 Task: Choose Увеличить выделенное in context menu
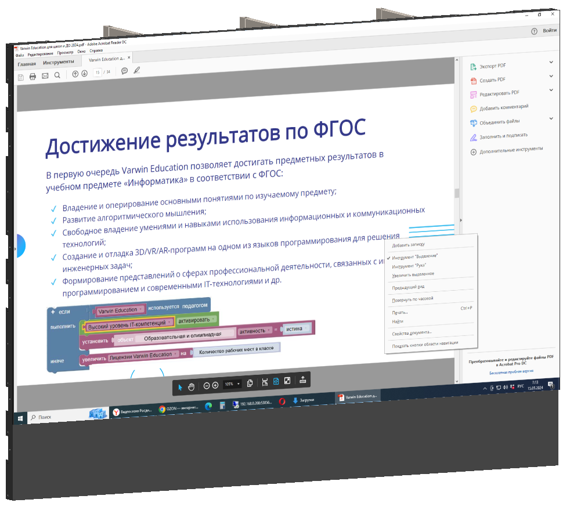[x=413, y=274]
